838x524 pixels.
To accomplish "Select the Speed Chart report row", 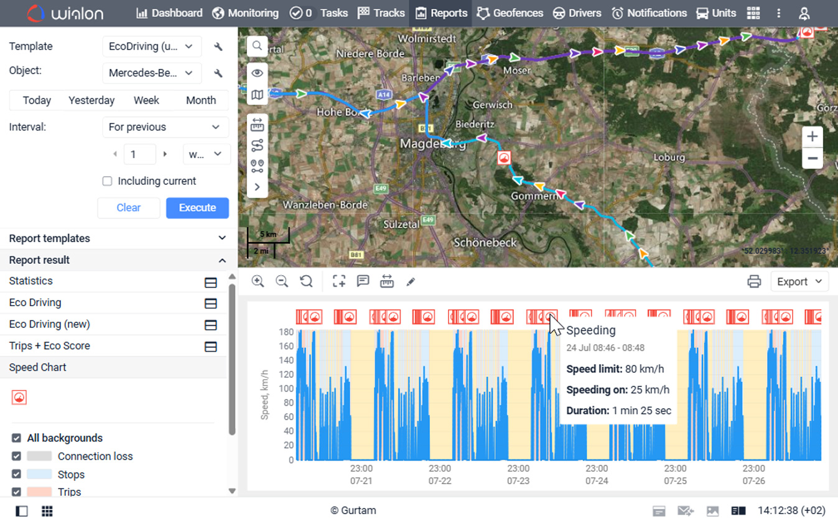I will tap(113, 367).
